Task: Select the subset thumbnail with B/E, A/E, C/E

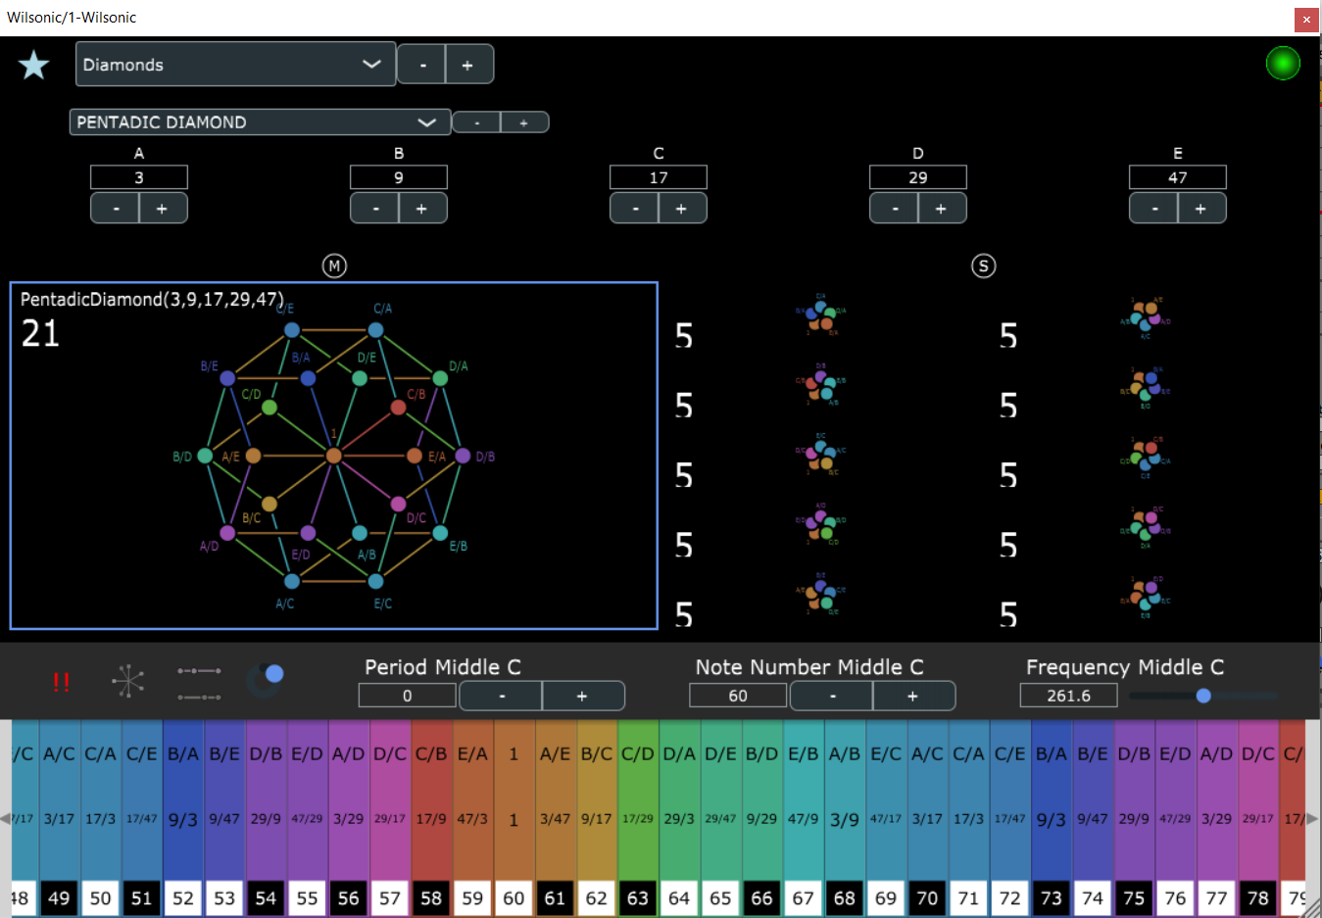Action: 820,595
